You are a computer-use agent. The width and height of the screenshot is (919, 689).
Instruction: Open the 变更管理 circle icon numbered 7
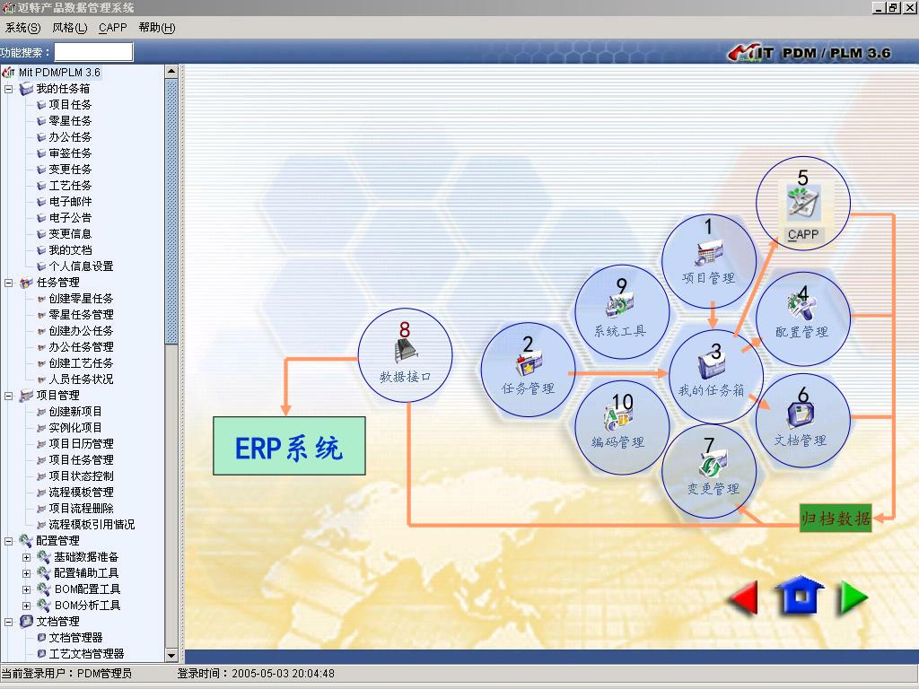click(x=709, y=472)
